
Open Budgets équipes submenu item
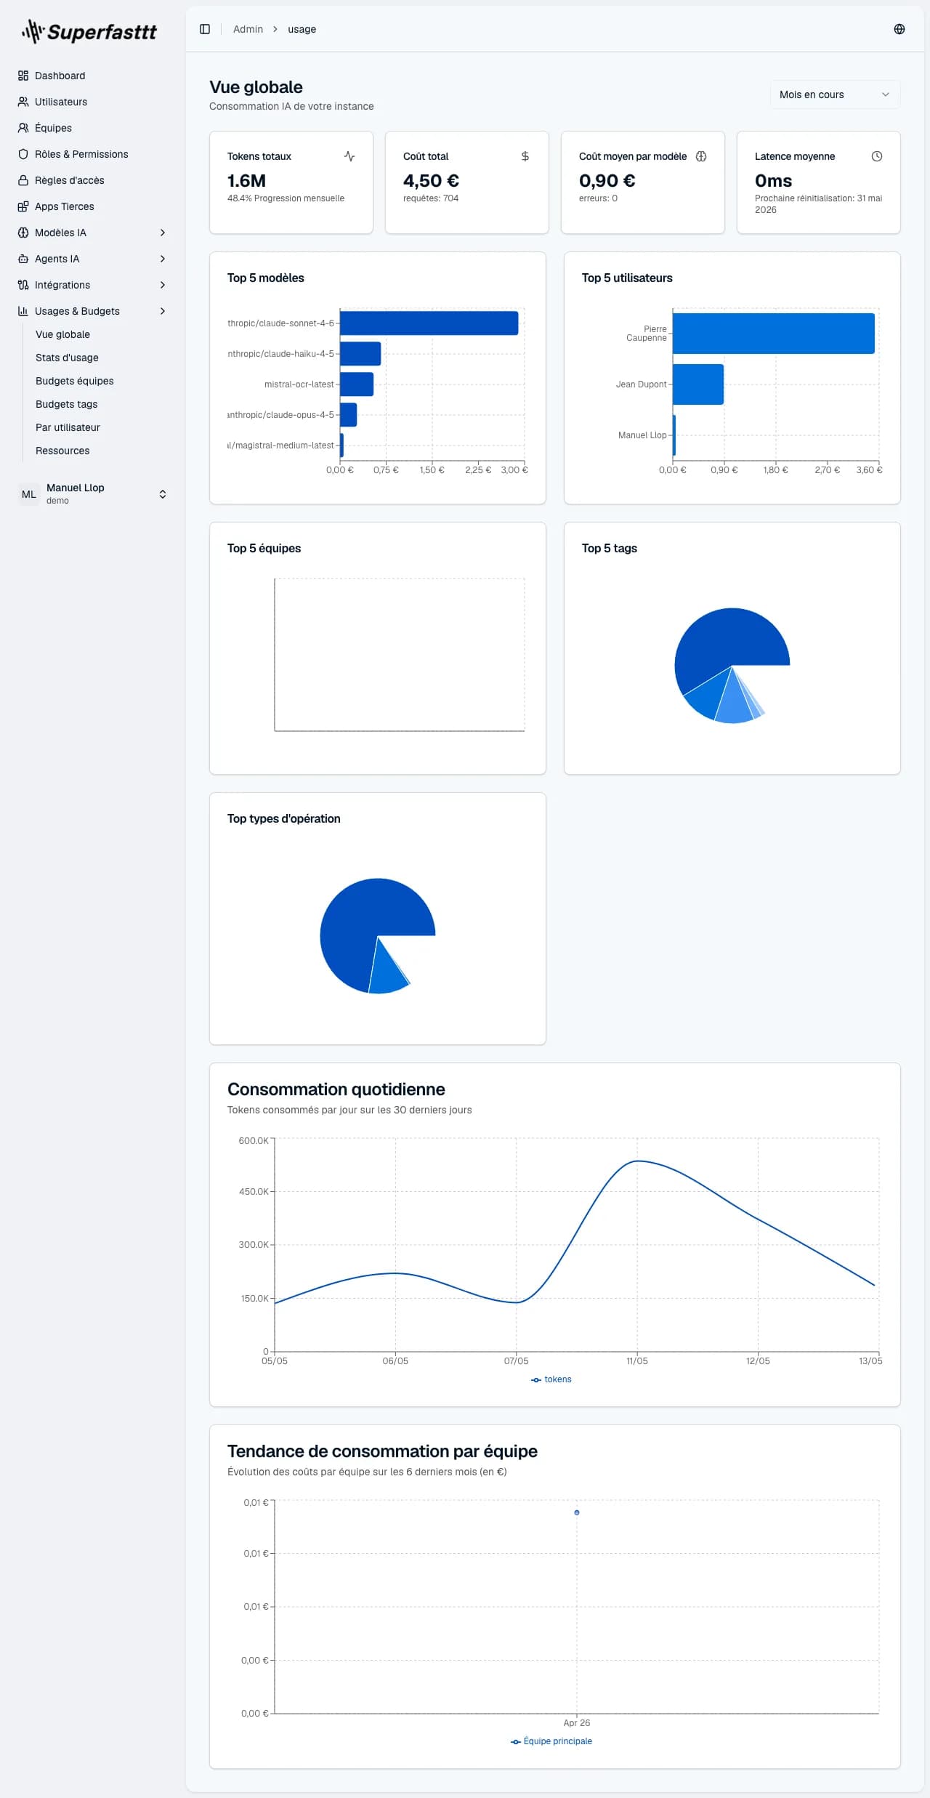75,381
